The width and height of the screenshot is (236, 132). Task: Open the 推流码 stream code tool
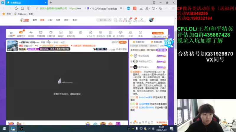pos(31,34)
